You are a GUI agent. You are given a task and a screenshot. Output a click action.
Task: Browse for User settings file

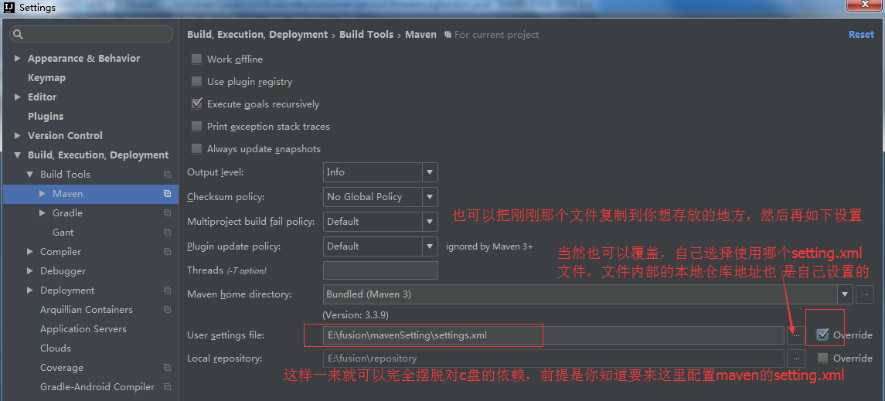coord(795,335)
